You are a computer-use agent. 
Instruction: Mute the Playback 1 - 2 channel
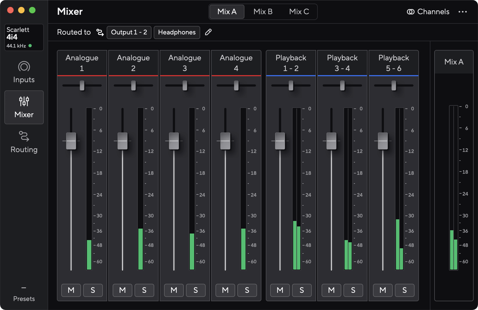(280, 290)
